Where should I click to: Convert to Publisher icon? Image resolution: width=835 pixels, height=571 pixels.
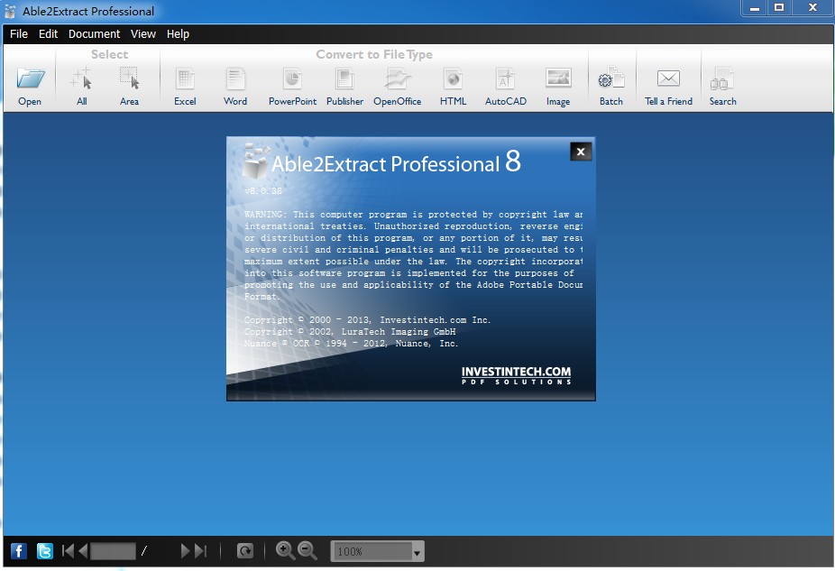[x=344, y=78]
